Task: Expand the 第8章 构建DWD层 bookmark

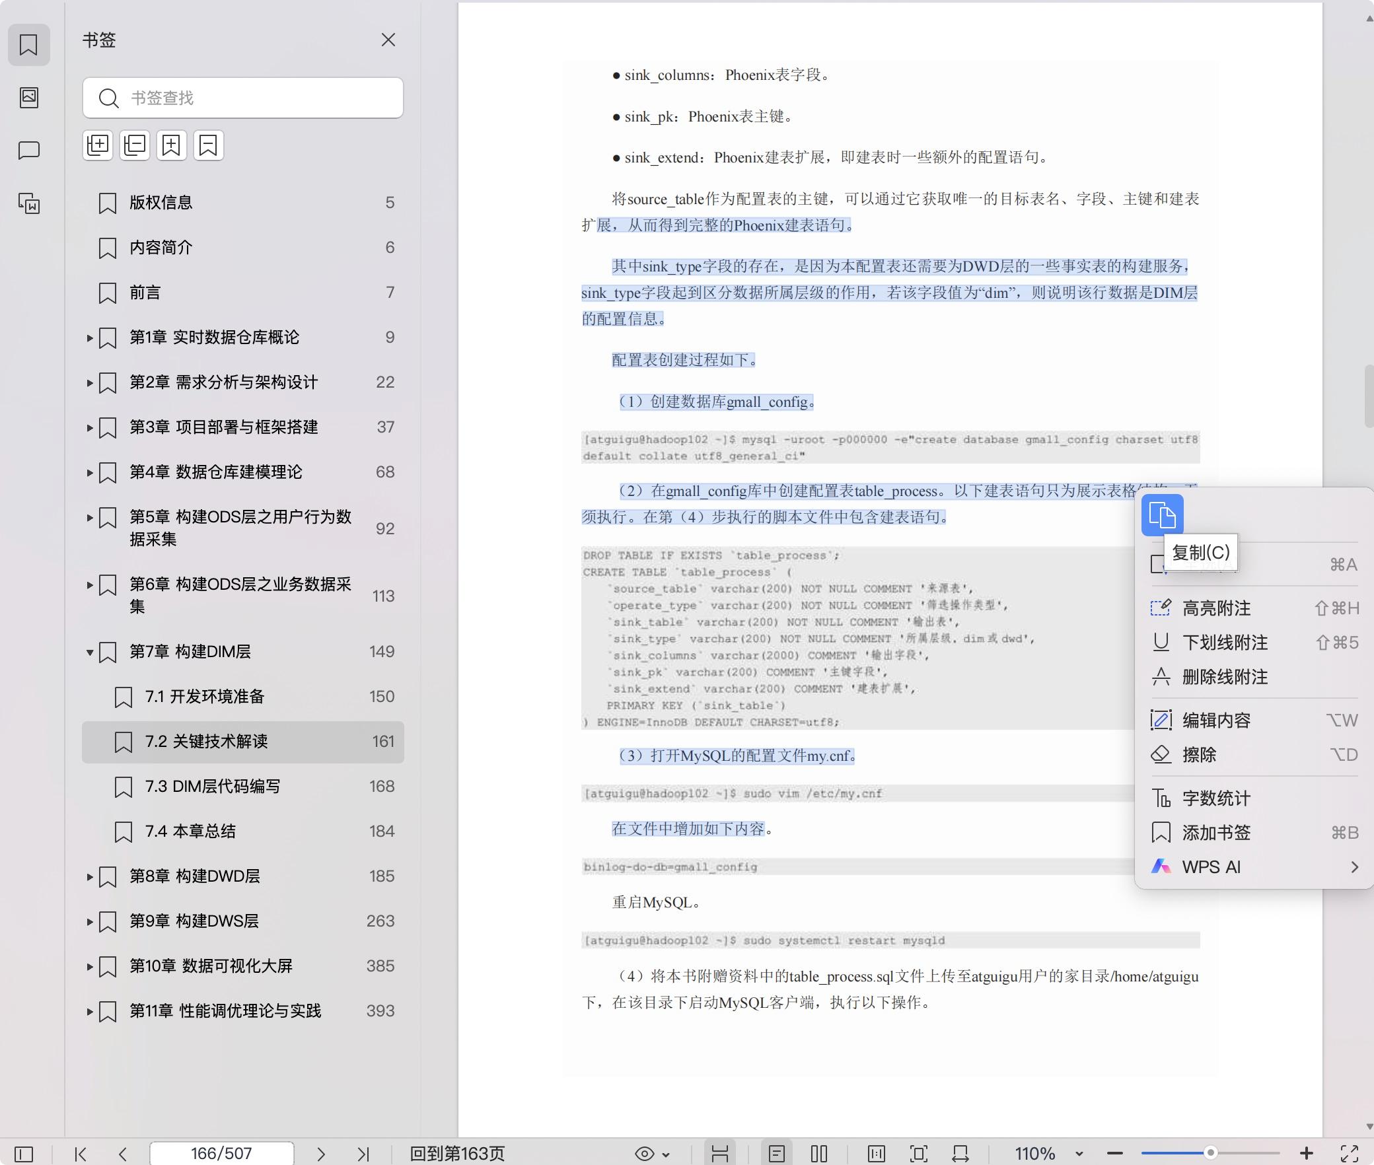Action: click(90, 876)
